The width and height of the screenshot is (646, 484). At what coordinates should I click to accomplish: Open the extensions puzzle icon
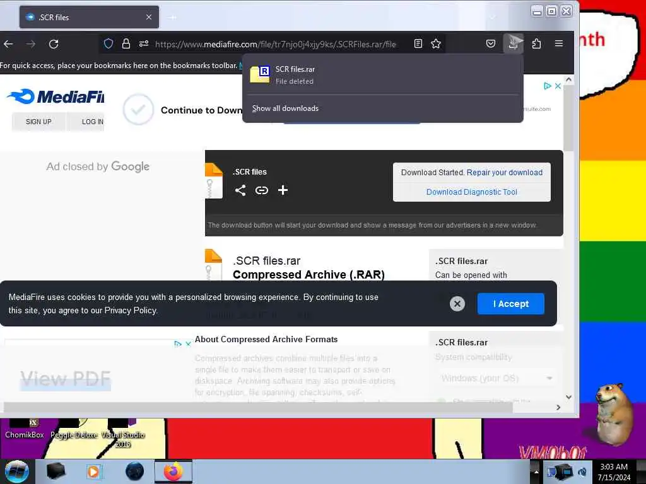[536, 43]
